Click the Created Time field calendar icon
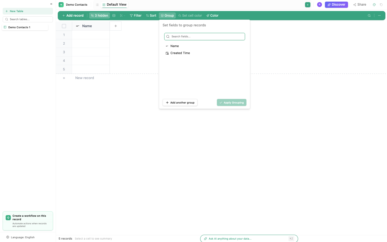Image resolution: width=387 pixels, height=242 pixels. pyautogui.click(x=167, y=53)
